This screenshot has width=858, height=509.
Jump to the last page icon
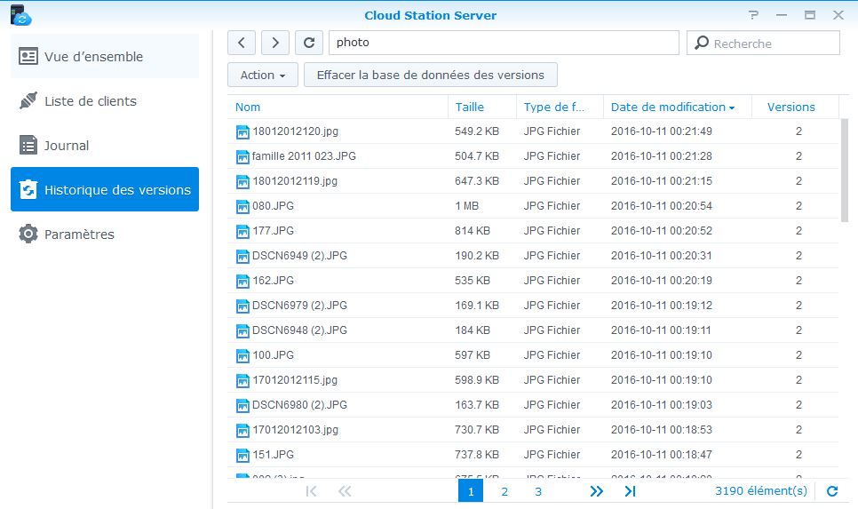[x=630, y=491]
